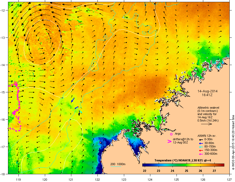Click the latitude axis label -18

[x=3, y=174]
